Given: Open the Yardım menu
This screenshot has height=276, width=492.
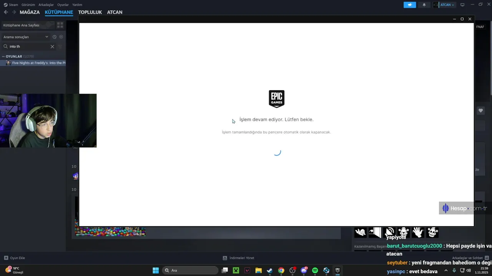Looking at the screenshot, I should tap(77, 5).
